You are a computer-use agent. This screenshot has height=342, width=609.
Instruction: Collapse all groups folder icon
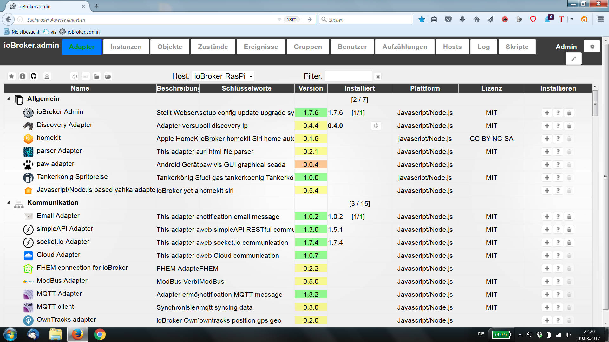(x=97, y=76)
